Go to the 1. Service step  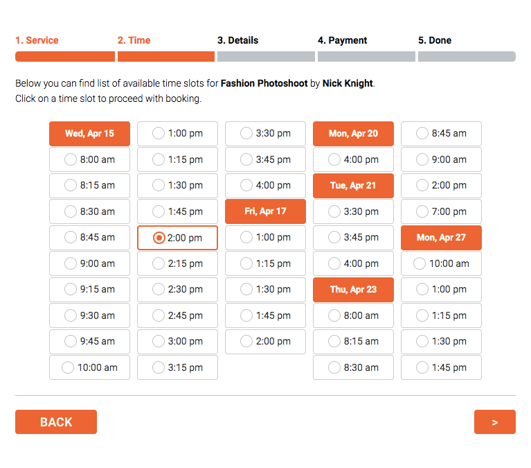pyautogui.click(x=37, y=40)
